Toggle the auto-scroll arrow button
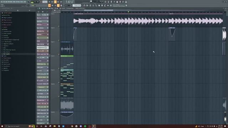This screenshot has height=128, width=228. (x=52, y=6)
